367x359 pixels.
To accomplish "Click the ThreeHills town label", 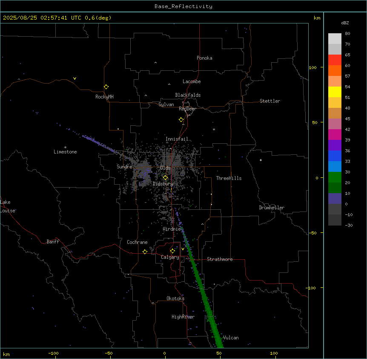I will [x=229, y=178].
